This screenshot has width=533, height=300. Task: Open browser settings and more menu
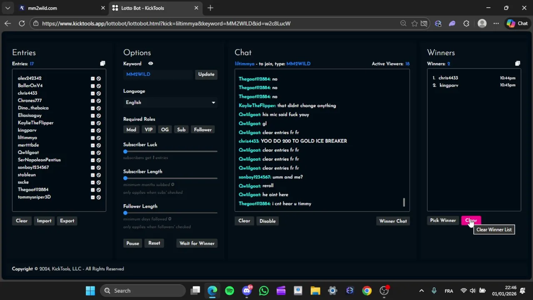[496, 23]
